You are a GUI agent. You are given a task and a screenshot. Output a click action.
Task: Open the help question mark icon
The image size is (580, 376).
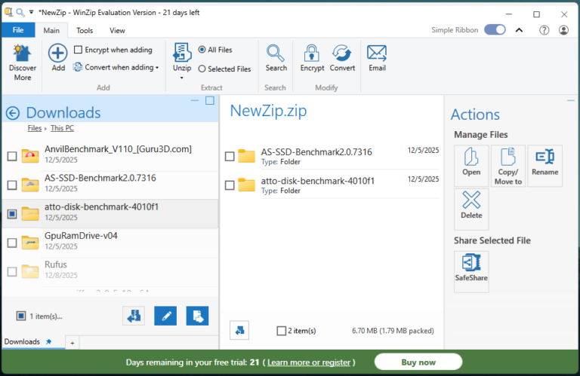(544, 30)
